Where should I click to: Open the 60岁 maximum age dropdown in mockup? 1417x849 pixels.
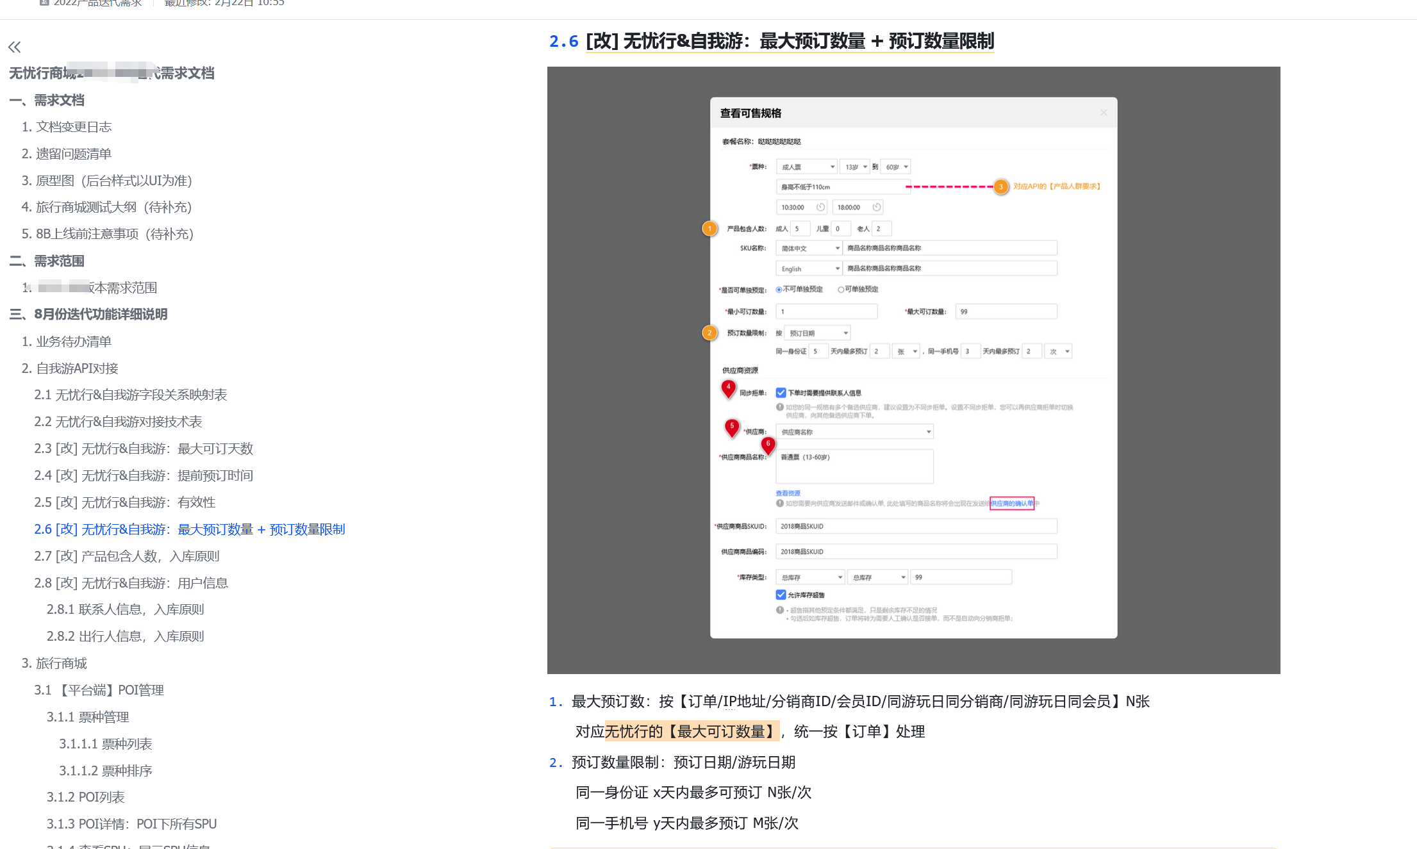point(896,167)
